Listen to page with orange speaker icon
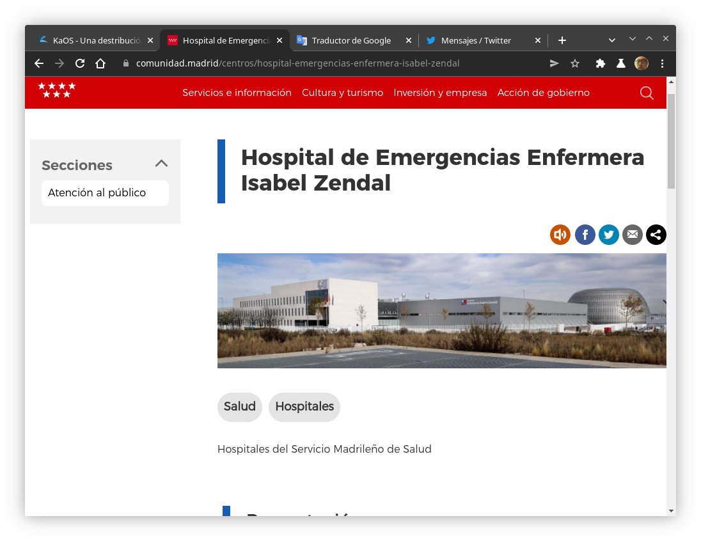This screenshot has height=541, width=701. tap(560, 235)
